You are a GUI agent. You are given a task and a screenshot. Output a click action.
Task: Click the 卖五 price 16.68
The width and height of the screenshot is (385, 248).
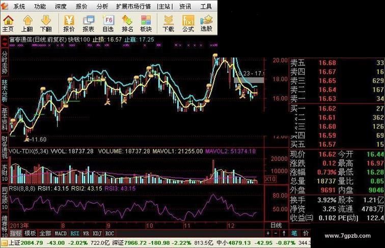327,63
